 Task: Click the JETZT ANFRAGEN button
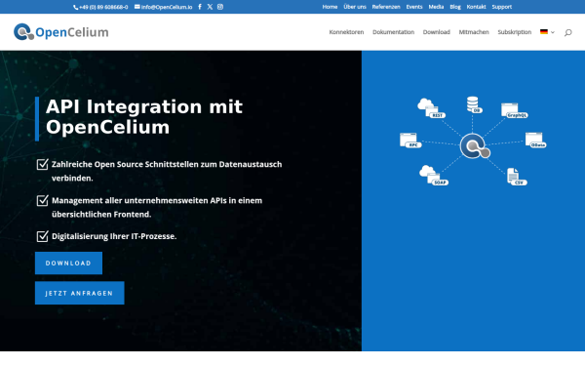(80, 293)
